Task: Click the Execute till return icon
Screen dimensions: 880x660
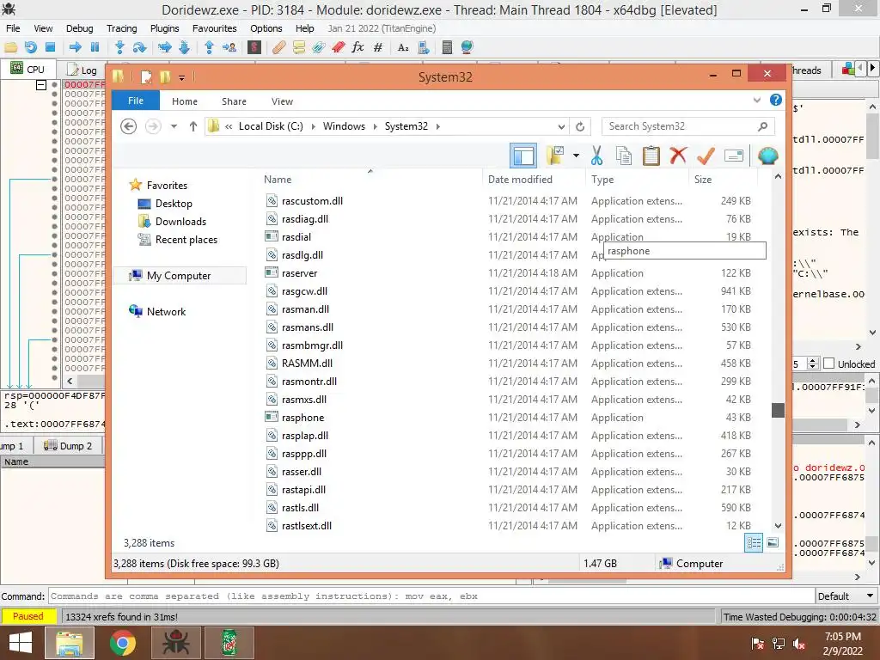Action: click(x=210, y=47)
